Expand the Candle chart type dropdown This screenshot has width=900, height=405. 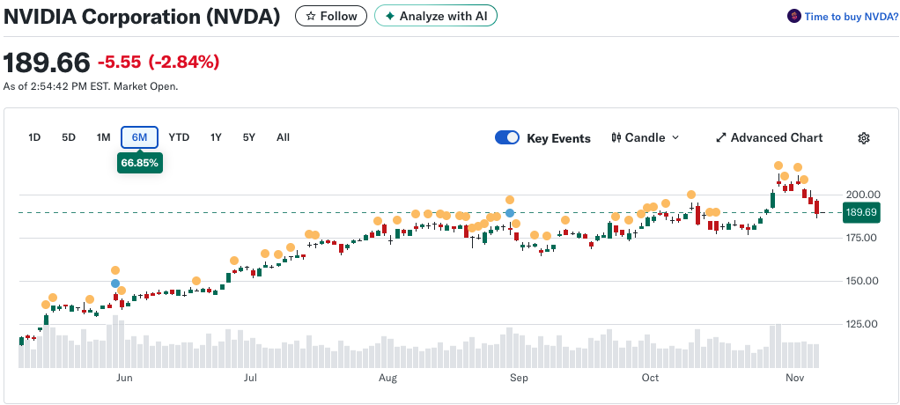(x=645, y=137)
